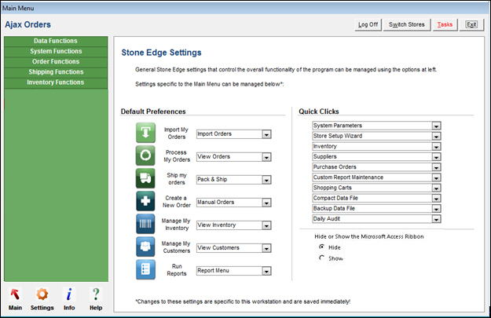Open the red Tasks button
The image size is (491, 318).
tap(445, 24)
